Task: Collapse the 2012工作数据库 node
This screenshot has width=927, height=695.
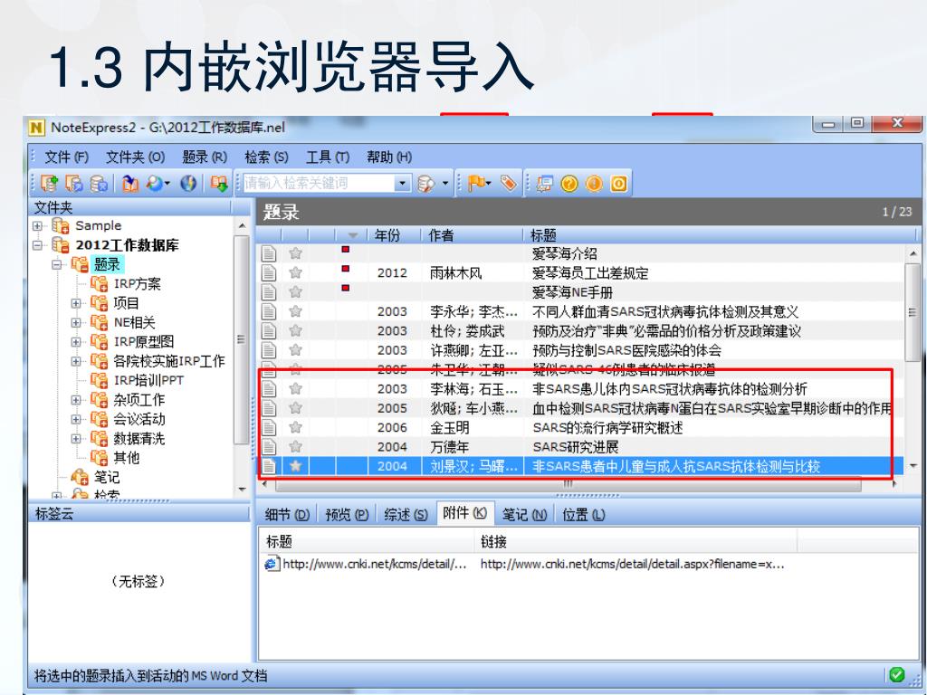Action: pyautogui.click(x=38, y=244)
